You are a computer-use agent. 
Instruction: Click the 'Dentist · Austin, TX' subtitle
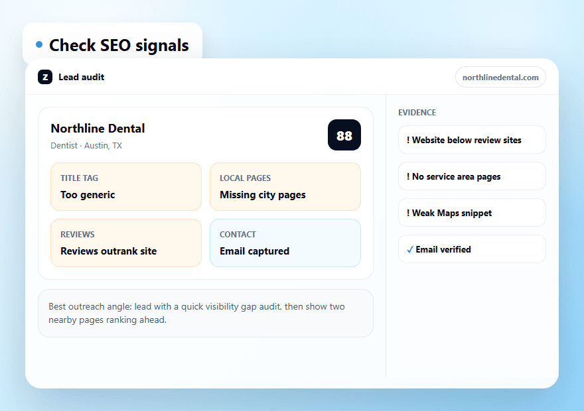tap(86, 145)
